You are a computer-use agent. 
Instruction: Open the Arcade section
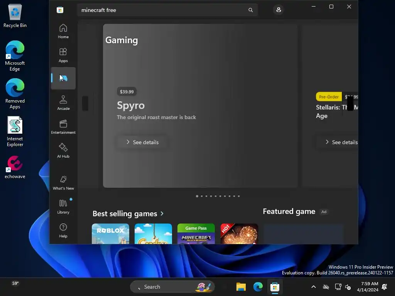click(x=63, y=103)
